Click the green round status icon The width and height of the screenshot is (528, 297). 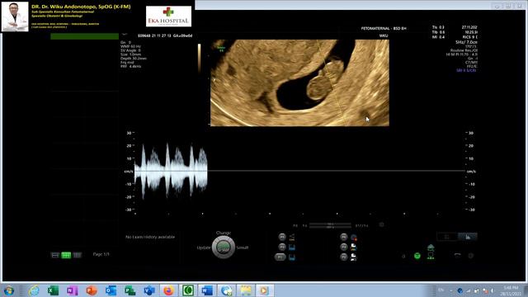417,256
